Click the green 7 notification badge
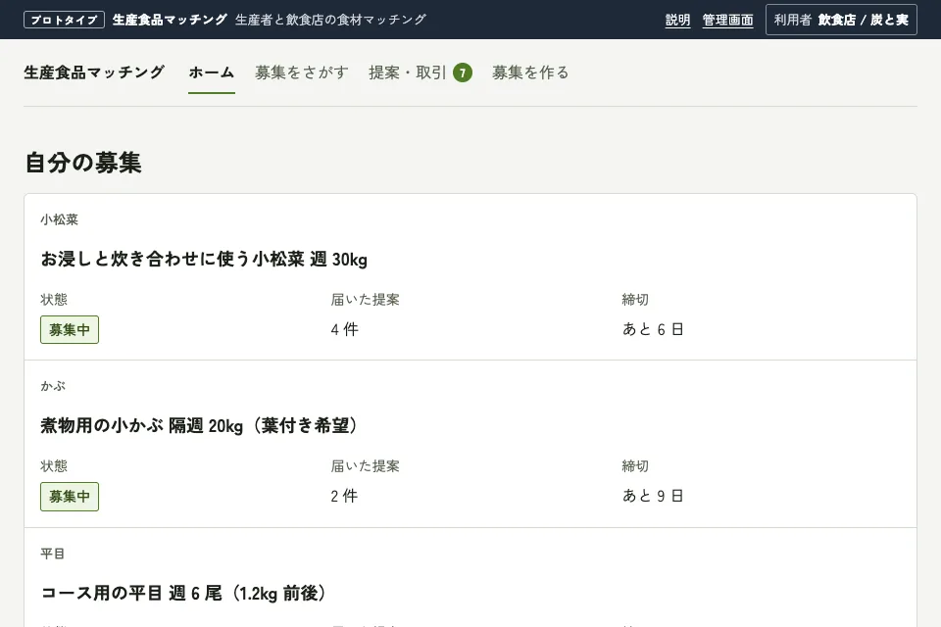The width and height of the screenshot is (941, 627). 462,72
